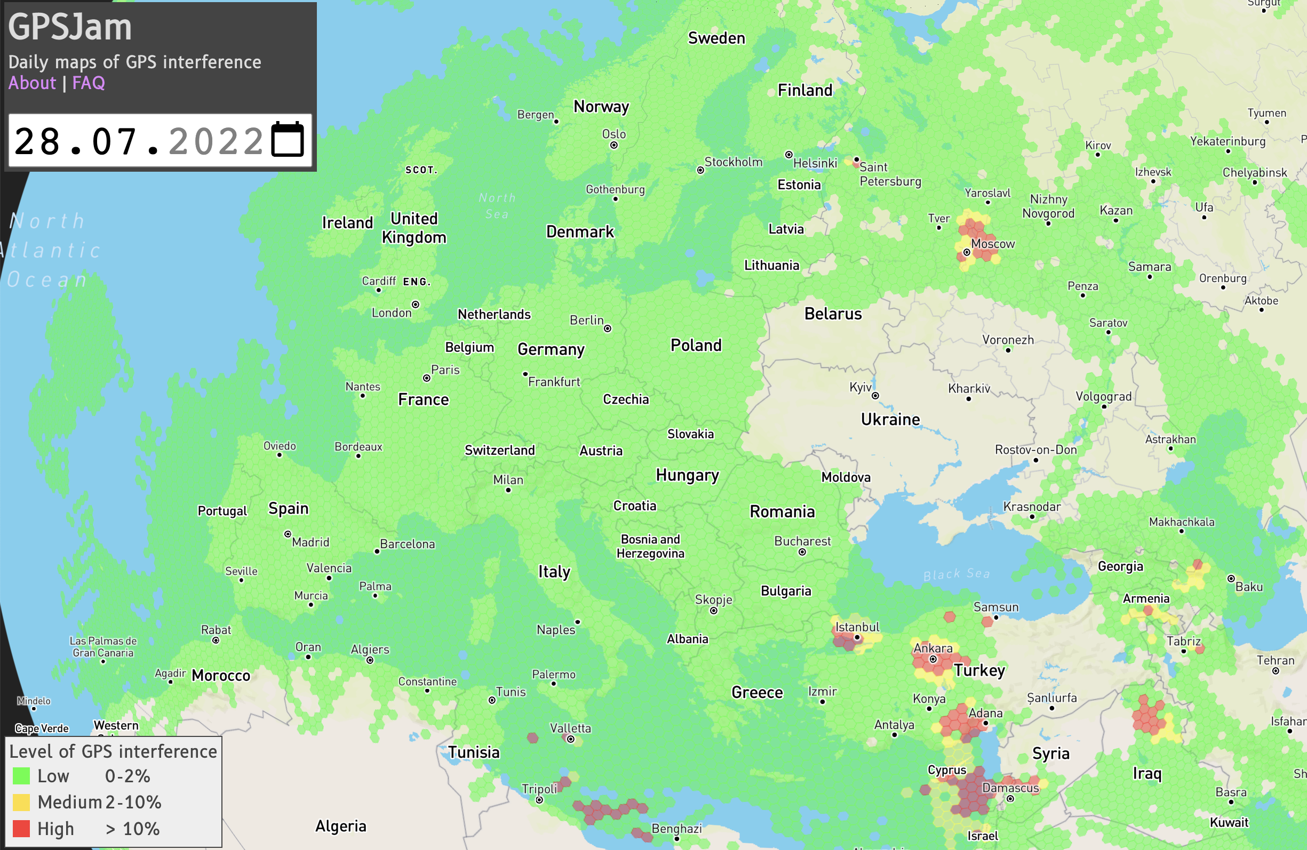Click the Istanbul city marker
The width and height of the screenshot is (1307, 850).
(857, 638)
